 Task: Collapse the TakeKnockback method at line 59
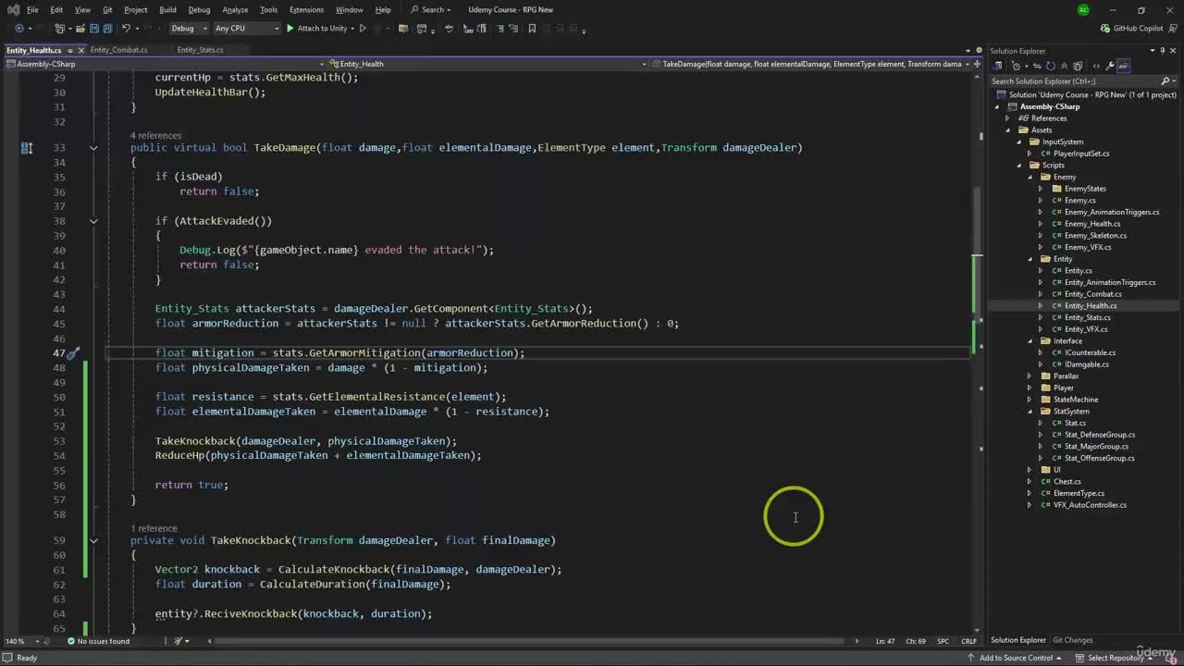(x=93, y=540)
